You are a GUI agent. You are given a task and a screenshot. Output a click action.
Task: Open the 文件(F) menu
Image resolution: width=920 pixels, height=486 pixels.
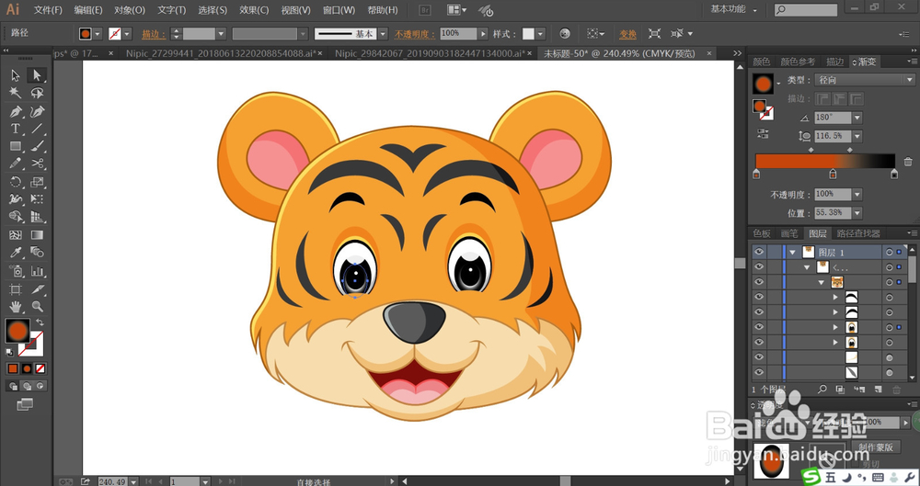point(48,10)
